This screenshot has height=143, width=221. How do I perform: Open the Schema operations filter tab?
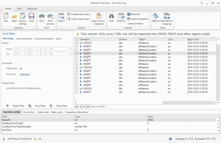coord(44,38)
